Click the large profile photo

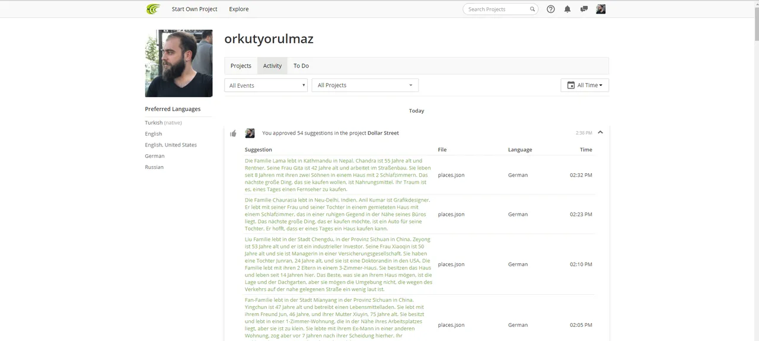pos(178,63)
